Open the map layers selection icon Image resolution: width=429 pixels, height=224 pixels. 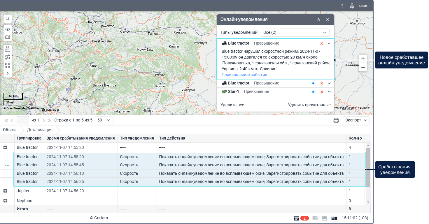coord(8,37)
